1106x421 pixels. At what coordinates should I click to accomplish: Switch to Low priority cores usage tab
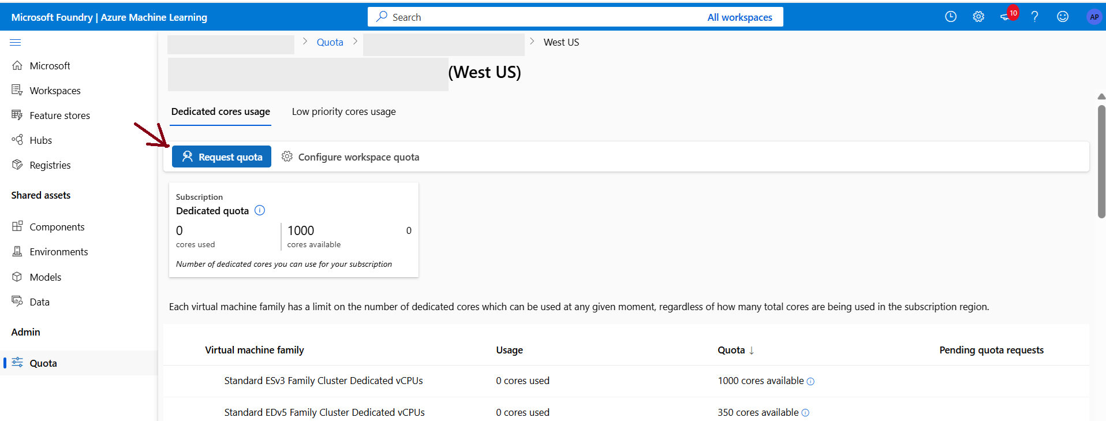click(x=343, y=111)
